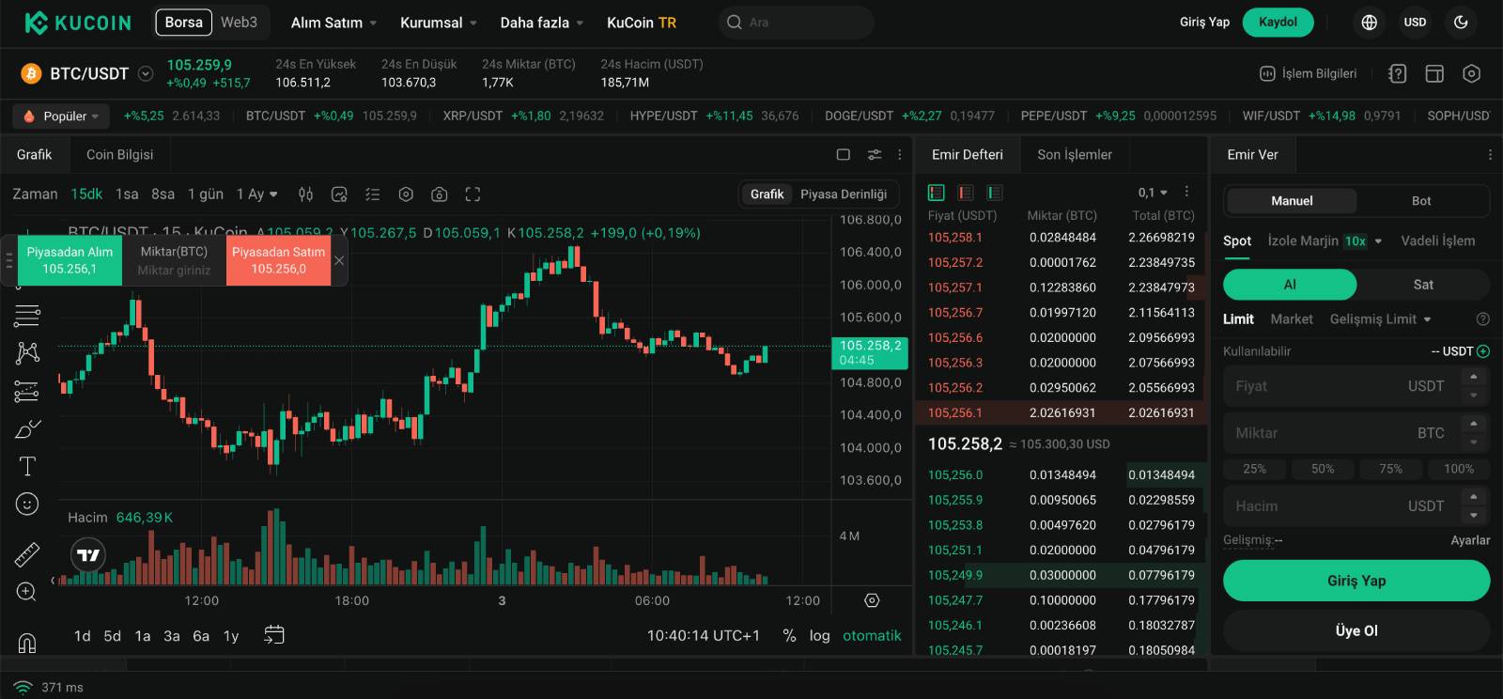The width and height of the screenshot is (1503, 699).
Task: Select the zoom in tool
Action: pos(27,592)
